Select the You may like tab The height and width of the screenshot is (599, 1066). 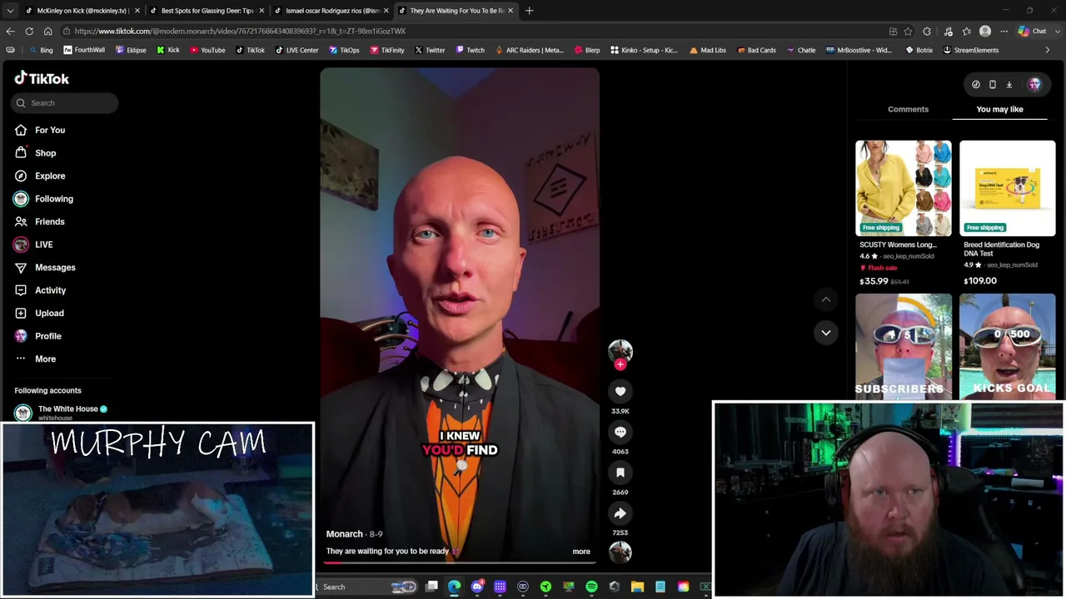pyautogui.click(x=999, y=109)
